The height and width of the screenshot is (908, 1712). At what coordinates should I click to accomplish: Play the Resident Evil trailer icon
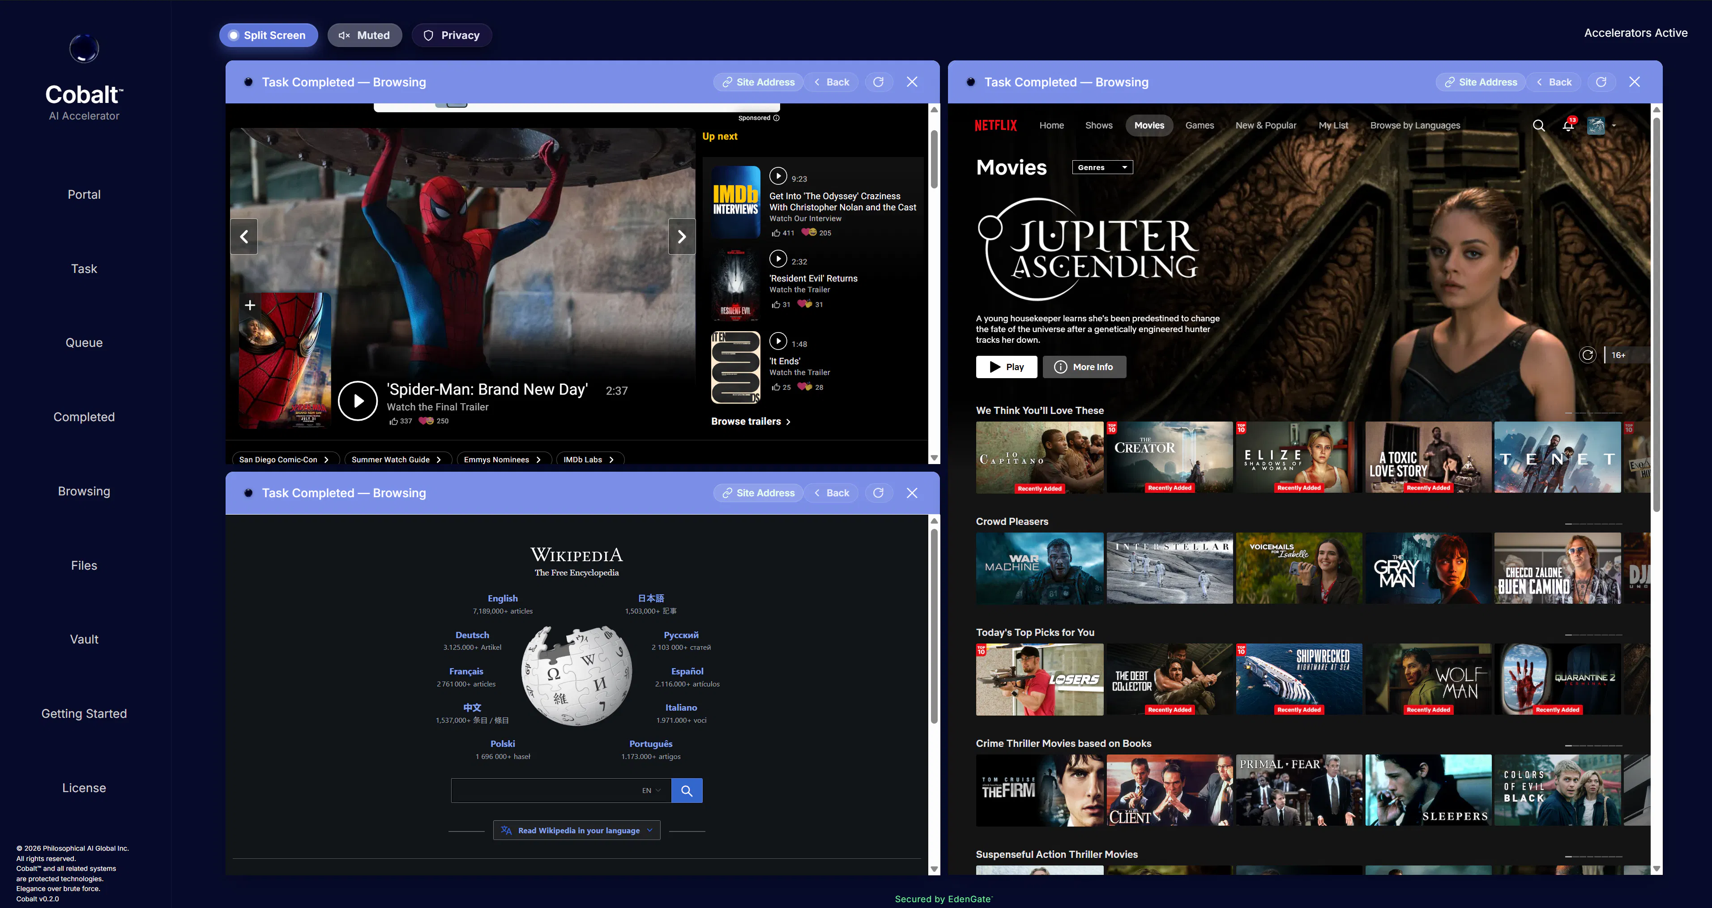[777, 259]
